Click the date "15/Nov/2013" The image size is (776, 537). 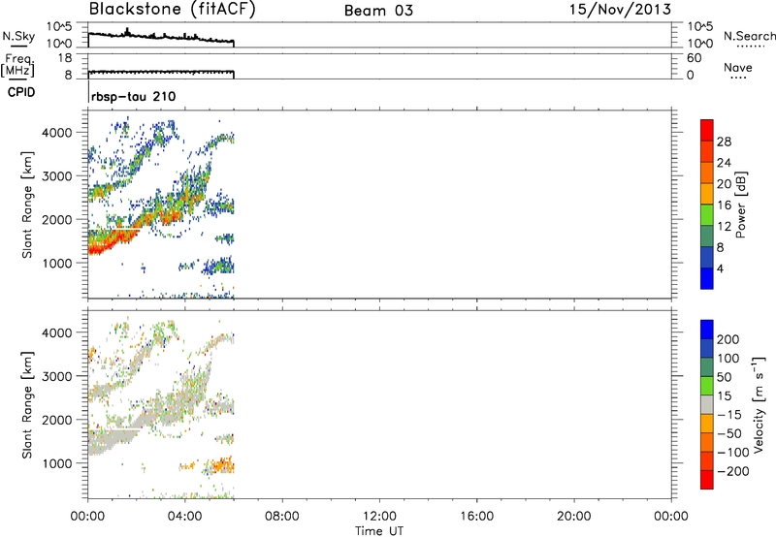620,10
